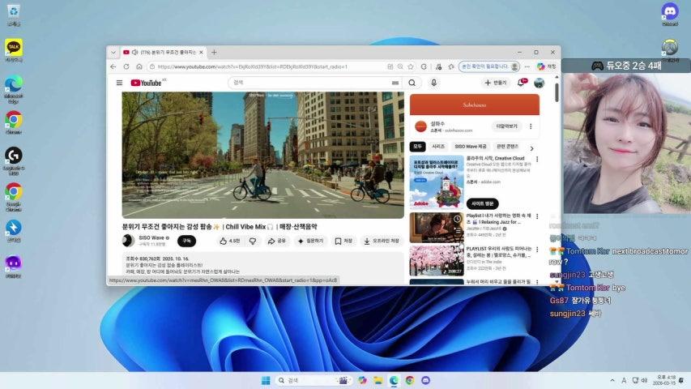Image resolution: width=691 pixels, height=389 pixels.
Task: Click the YouTube search input field
Action: coord(316,83)
